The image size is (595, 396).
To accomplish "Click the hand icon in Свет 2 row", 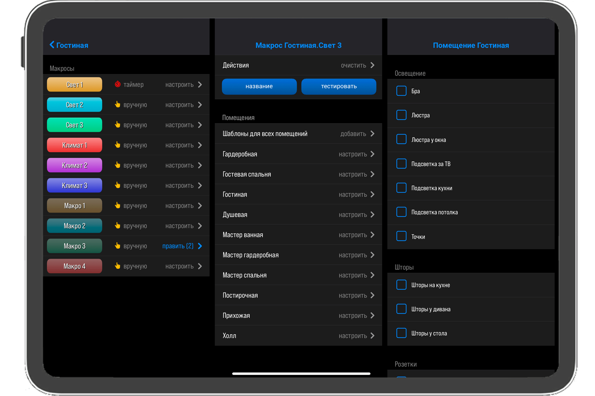I will 117,104.
